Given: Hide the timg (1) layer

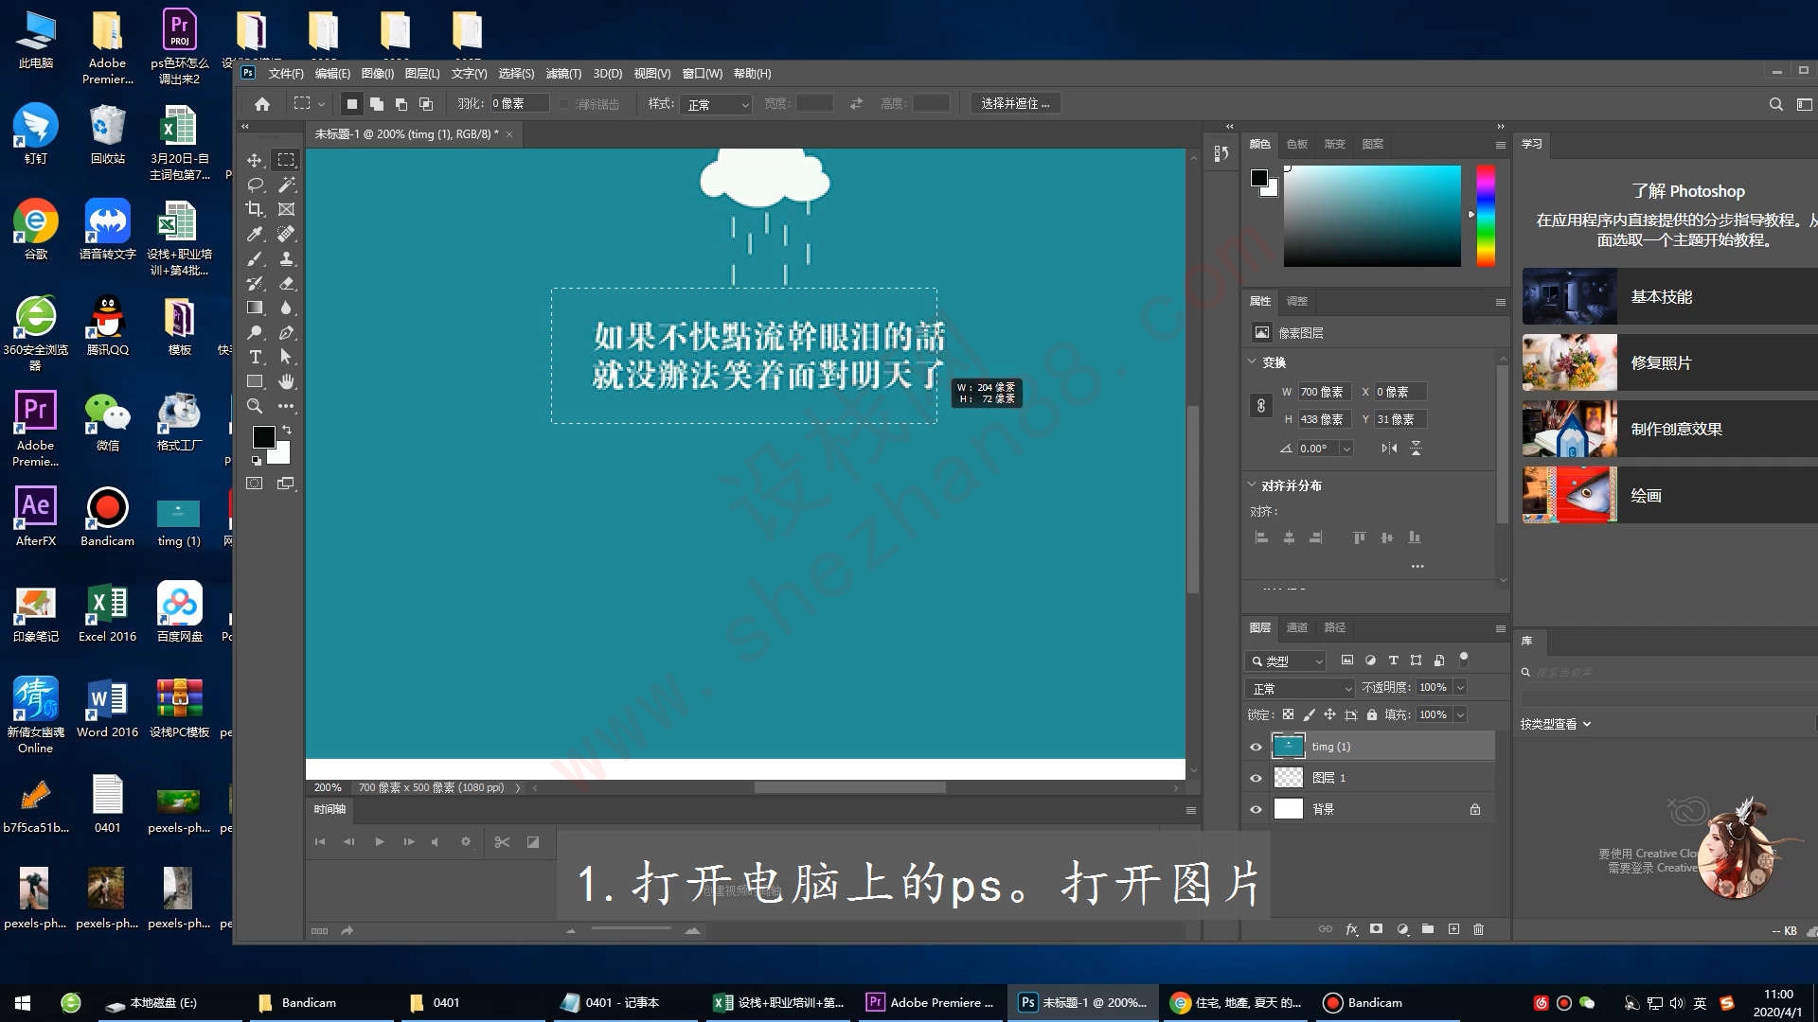Looking at the screenshot, I should click(1257, 748).
